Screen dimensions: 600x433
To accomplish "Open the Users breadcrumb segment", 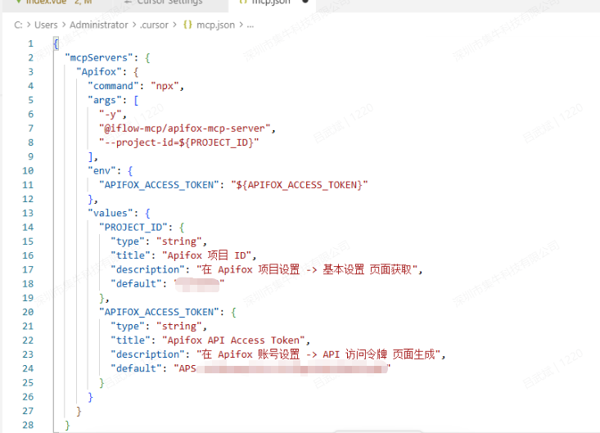I will pyautogui.click(x=46, y=25).
